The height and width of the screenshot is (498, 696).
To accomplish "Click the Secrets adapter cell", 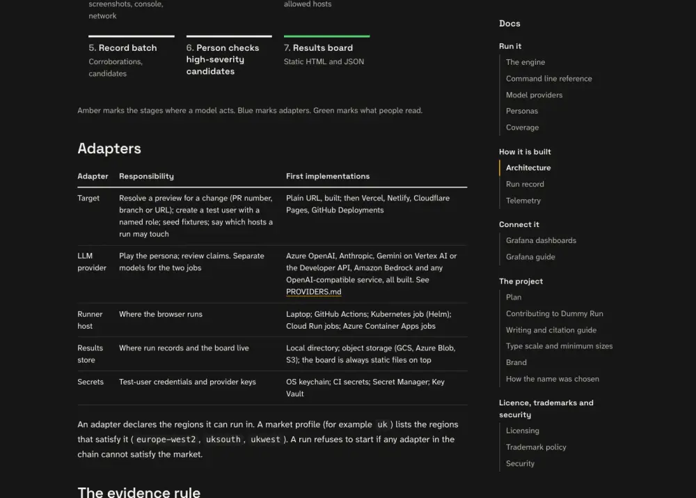I will 90,382.
